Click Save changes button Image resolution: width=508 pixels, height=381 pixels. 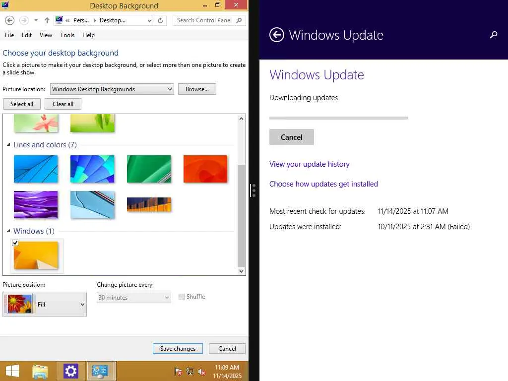point(178,349)
